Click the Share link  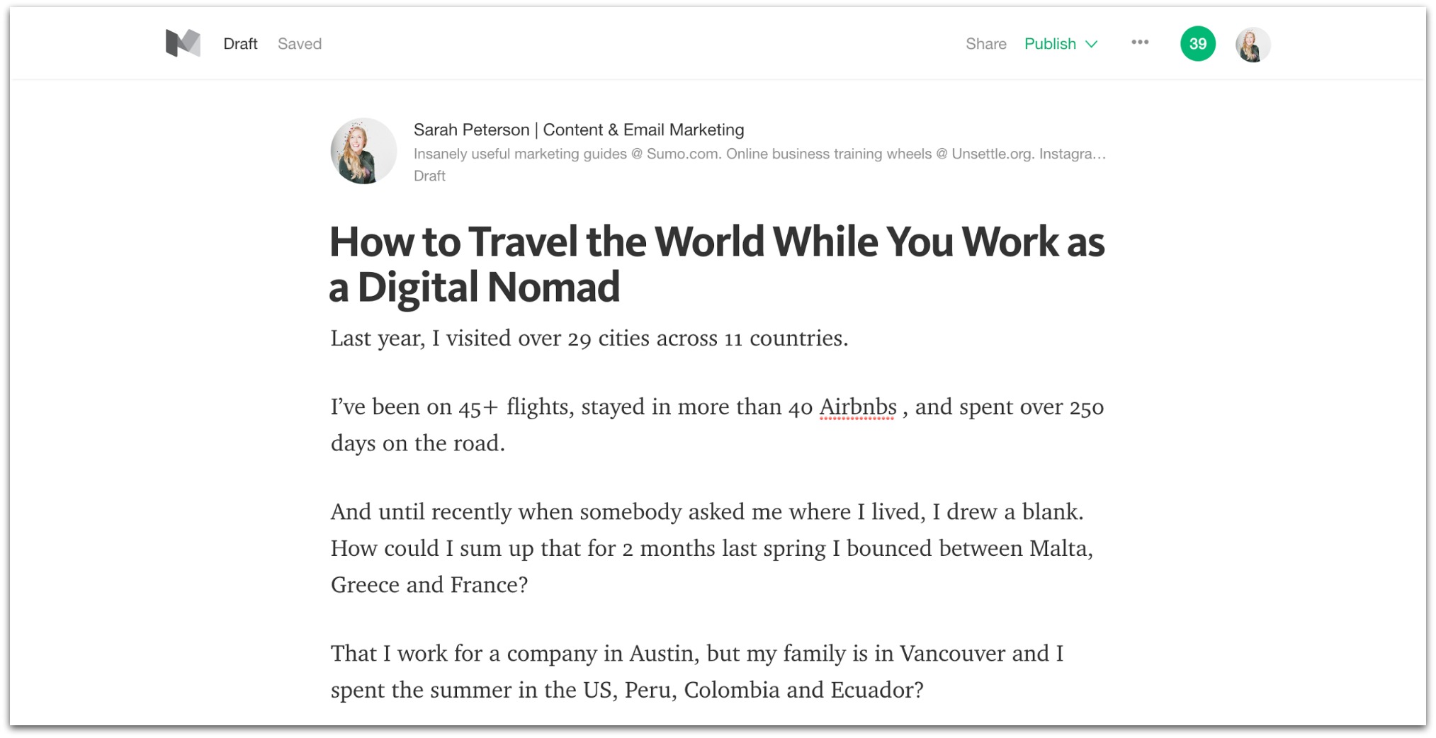click(x=985, y=44)
